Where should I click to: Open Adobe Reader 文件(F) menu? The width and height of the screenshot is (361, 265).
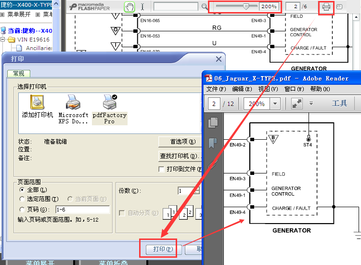pos(216,89)
